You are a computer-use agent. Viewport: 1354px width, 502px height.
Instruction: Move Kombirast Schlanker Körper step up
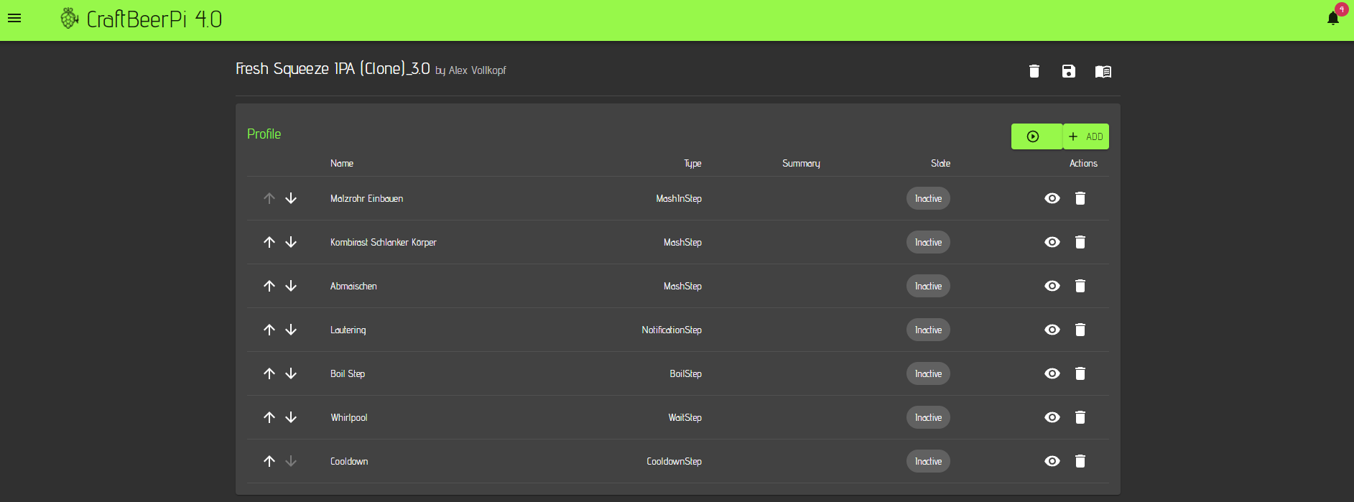pos(269,242)
